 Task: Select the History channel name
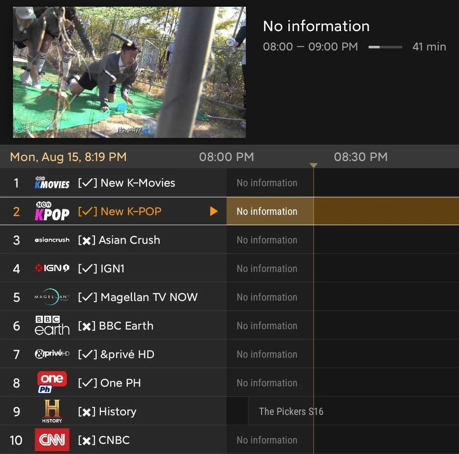pyautogui.click(x=118, y=412)
